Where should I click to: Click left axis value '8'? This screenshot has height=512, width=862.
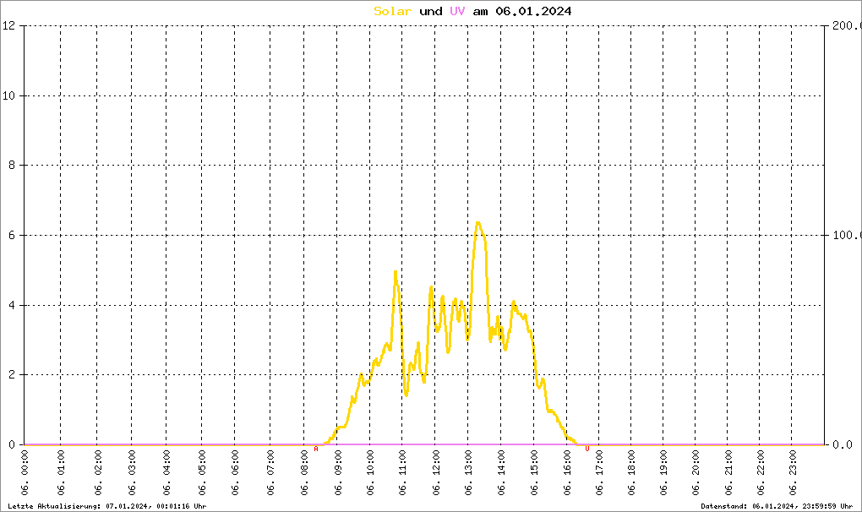(x=12, y=166)
